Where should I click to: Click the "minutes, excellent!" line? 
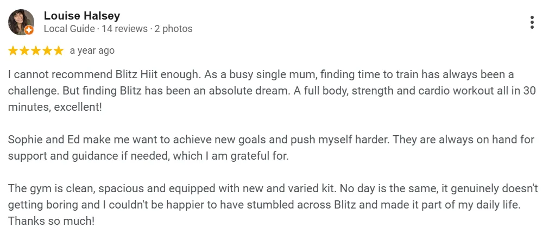coord(55,107)
